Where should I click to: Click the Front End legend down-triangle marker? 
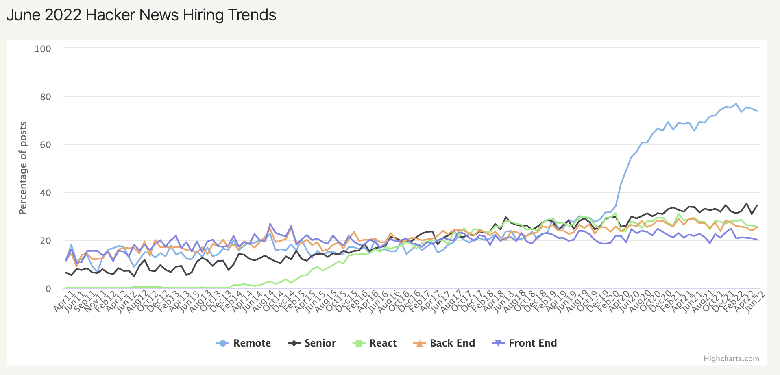coord(498,343)
